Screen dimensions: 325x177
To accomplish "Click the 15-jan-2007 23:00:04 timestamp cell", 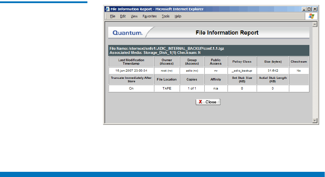I will (x=131, y=71).
